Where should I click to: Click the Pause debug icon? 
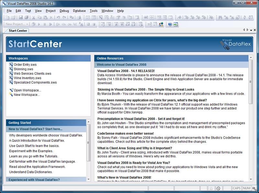pyautogui.click(x=45, y=24)
